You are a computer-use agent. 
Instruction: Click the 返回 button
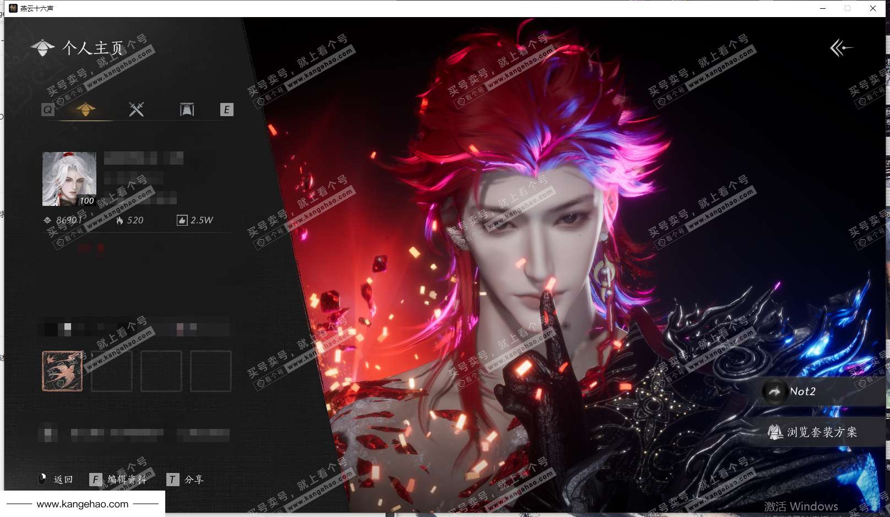[x=56, y=480]
